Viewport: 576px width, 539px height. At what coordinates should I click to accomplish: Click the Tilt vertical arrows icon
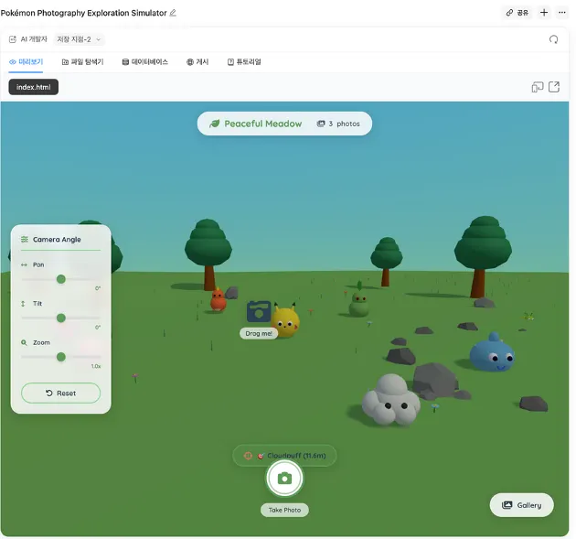[x=23, y=304]
